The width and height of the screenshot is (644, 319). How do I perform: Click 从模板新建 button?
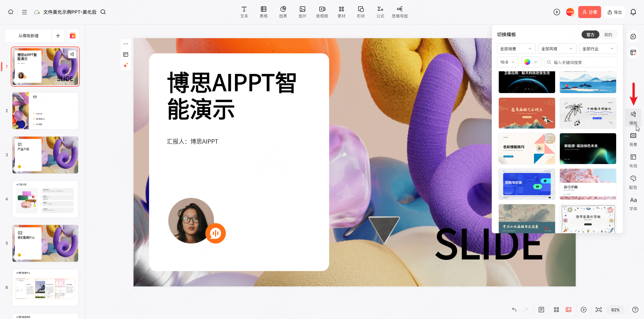point(29,36)
